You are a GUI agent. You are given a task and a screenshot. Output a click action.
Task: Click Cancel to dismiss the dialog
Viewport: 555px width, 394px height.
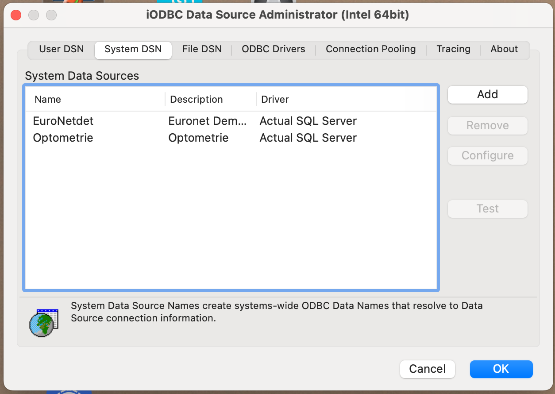coord(428,369)
